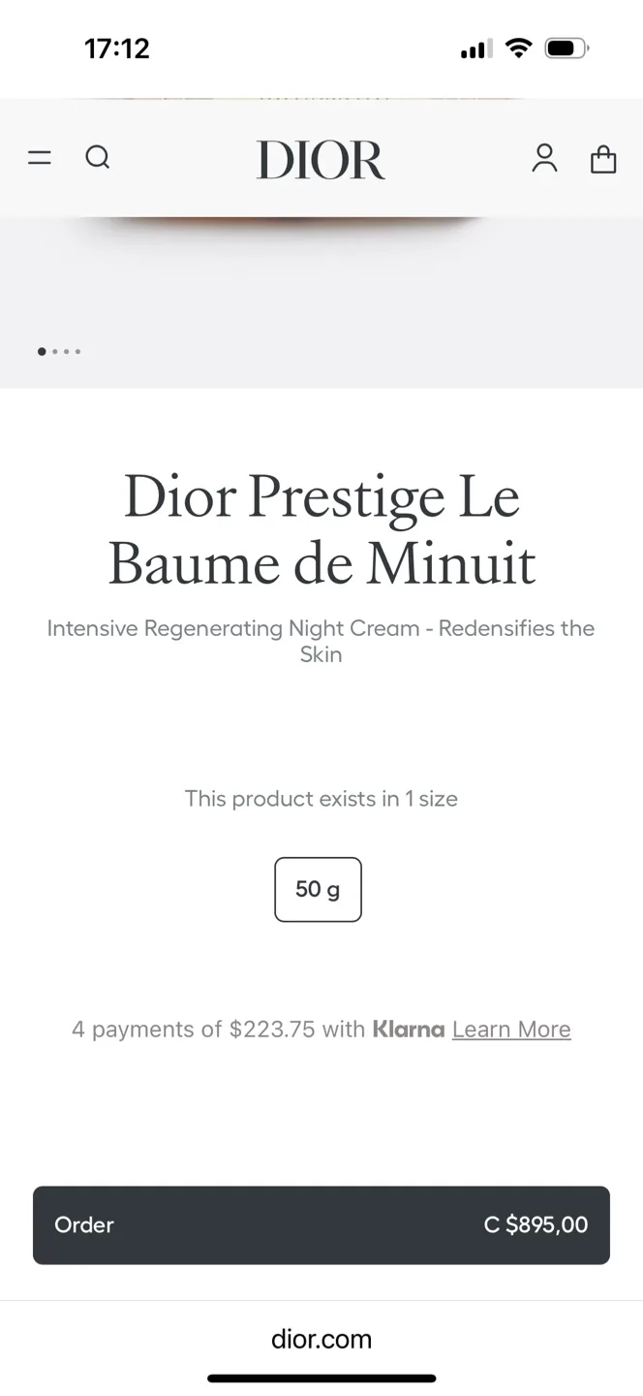This screenshot has height=1396, width=643.
Task: Click the DIOR logo in the header
Action: [321, 159]
